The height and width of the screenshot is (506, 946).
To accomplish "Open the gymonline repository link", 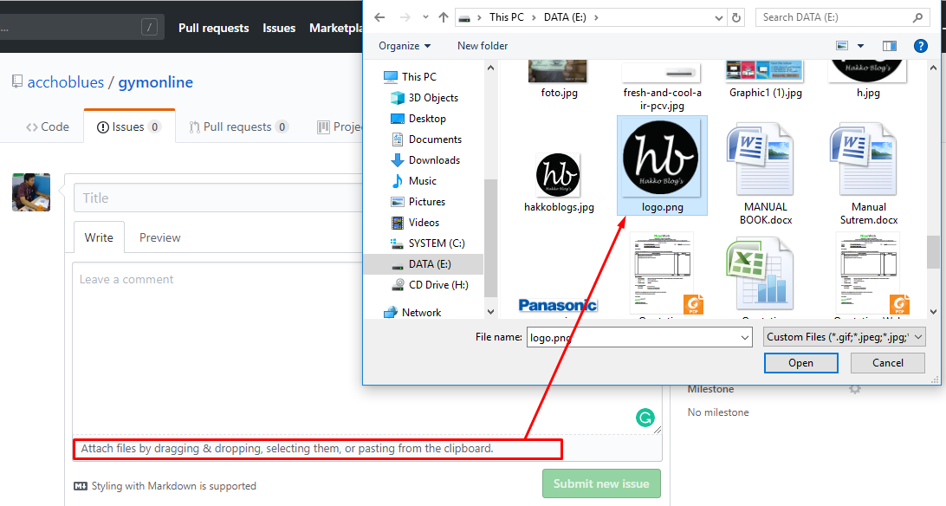I will pos(155,81).
